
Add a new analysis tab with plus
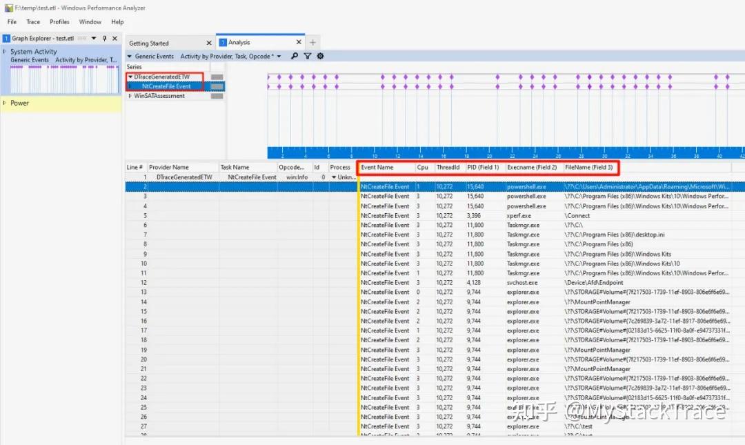pos(312,42)
